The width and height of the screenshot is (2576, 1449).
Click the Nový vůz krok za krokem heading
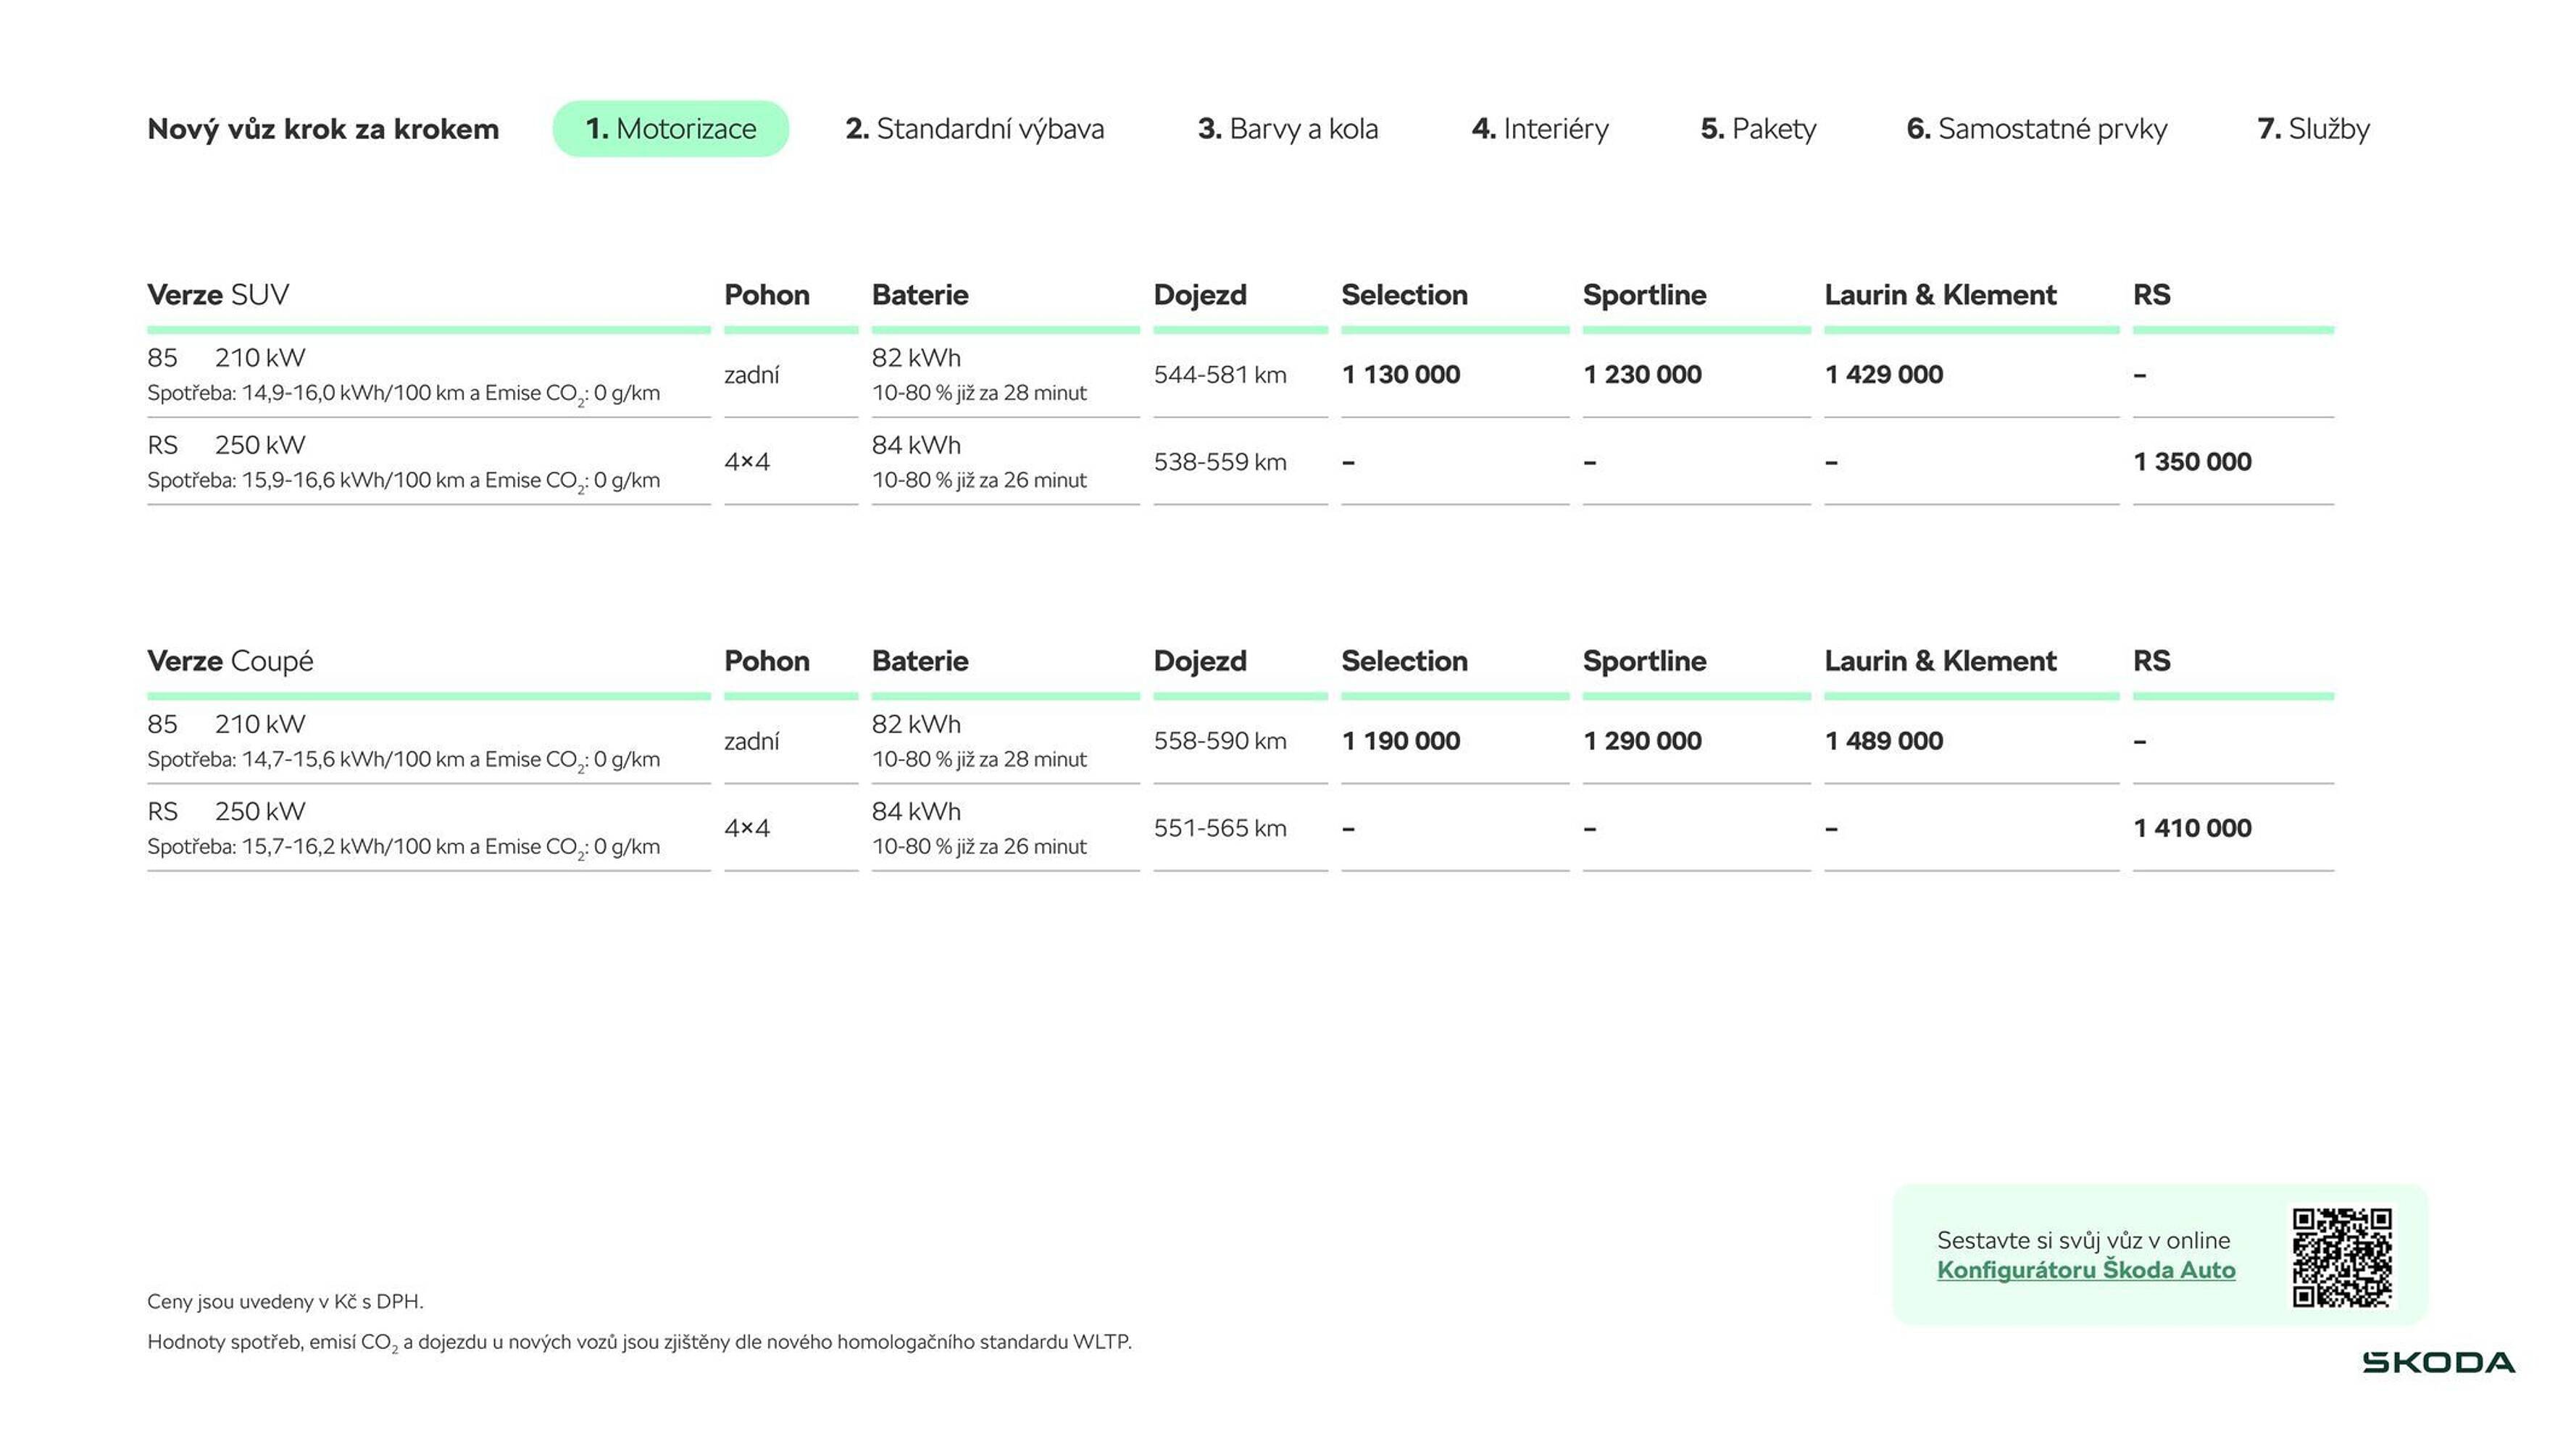tap(323, 129)
